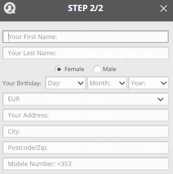Click the STEP 2/2 header title
The image size is (173, 174).
[85, 8]
